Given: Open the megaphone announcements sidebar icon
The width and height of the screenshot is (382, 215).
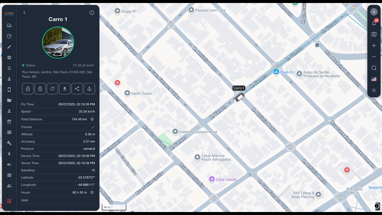Looking at the screenshot, I should 9,165.
